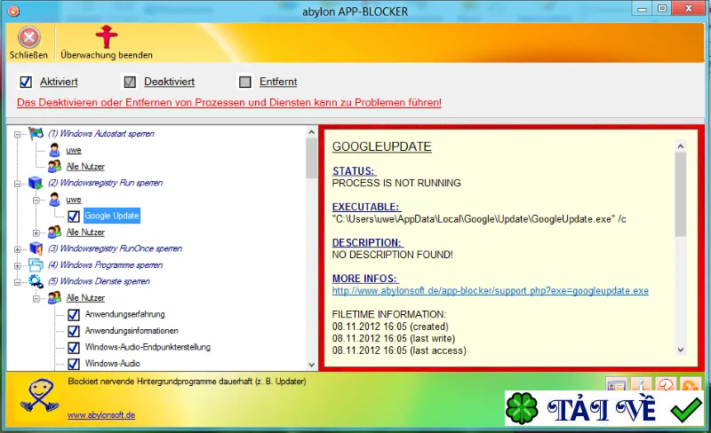711x433 pixels.
Task: Click the info 'i' icon in bottom bar
Action: click(x=640, y=384)
